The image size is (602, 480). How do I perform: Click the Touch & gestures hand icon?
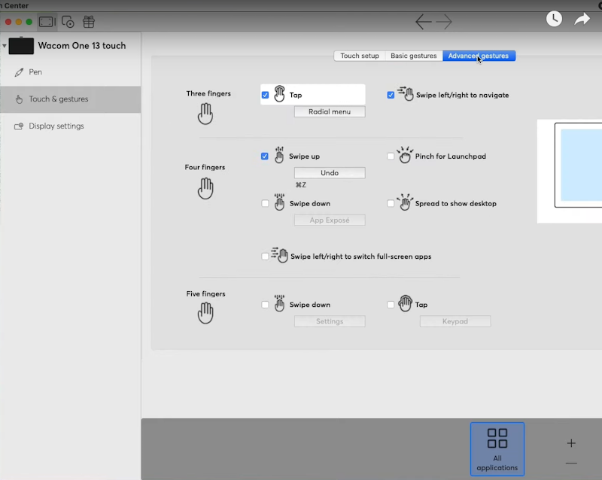coord(19,99)
